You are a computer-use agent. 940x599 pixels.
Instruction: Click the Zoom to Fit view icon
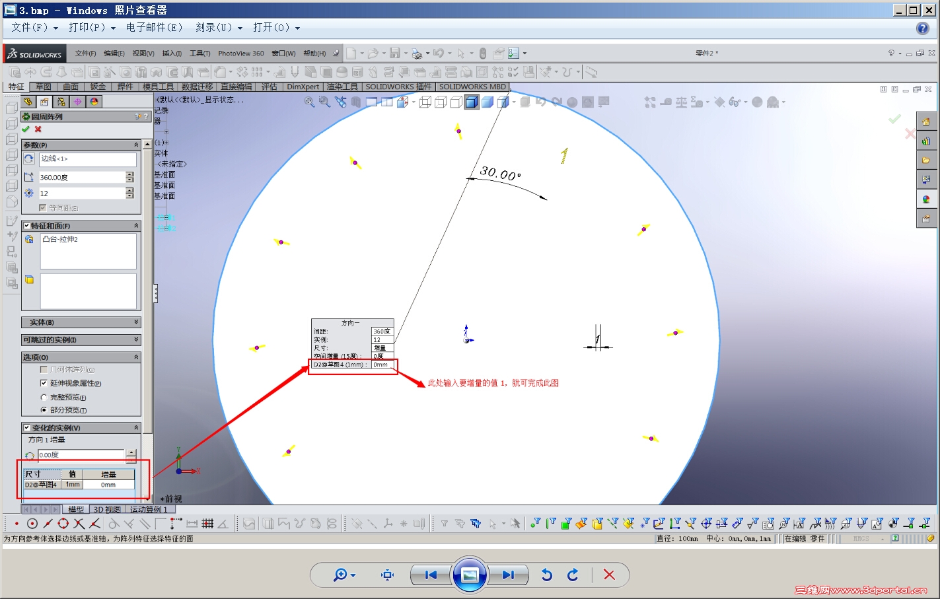[309, 102]
